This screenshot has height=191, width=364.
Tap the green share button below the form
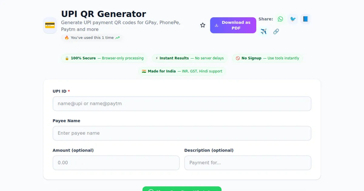182,189
